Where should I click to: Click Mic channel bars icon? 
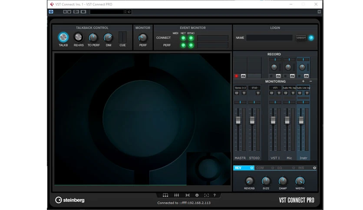click(x=293, y=93)
